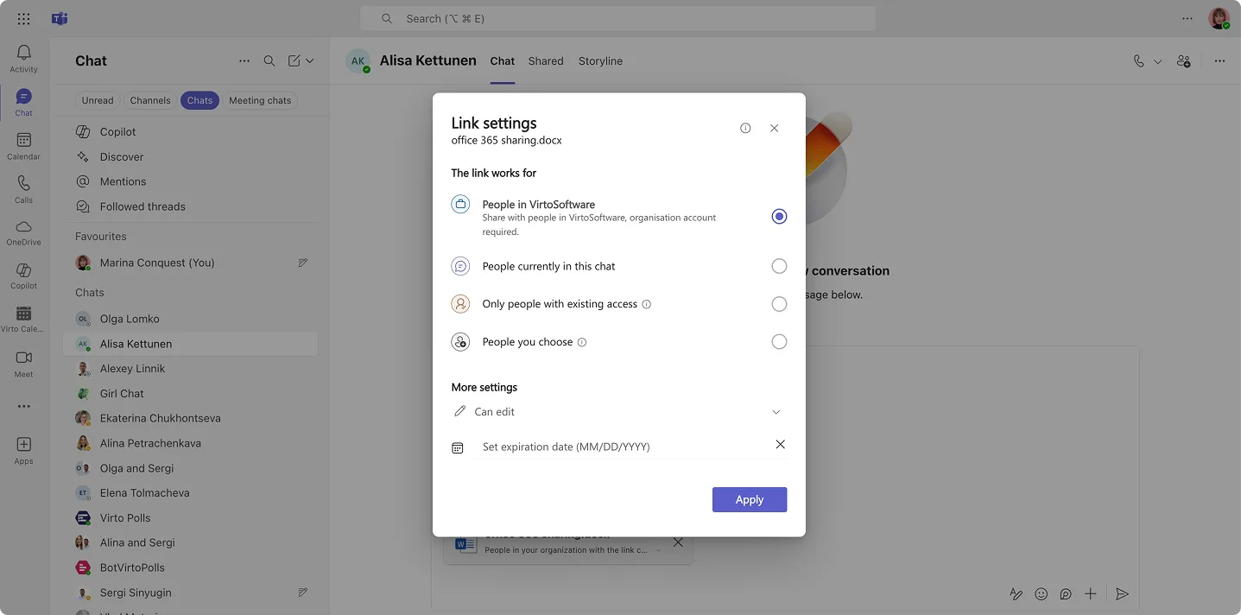
Task: Choose Only people with existing access
Action: tap(779, 303)
